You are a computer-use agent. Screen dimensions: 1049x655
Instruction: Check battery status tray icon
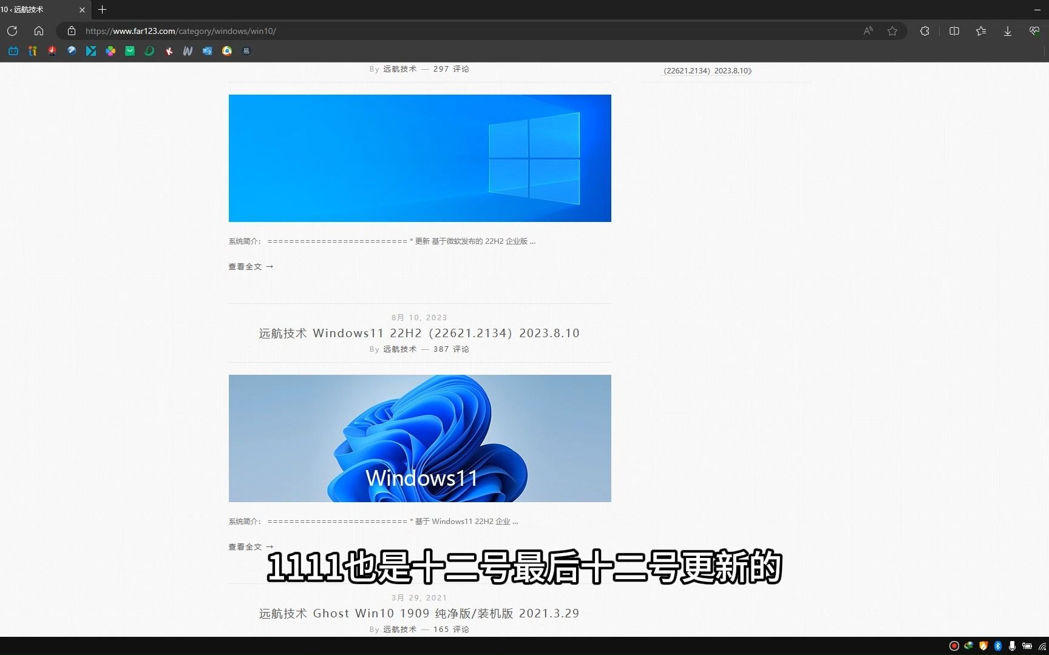1027,646
